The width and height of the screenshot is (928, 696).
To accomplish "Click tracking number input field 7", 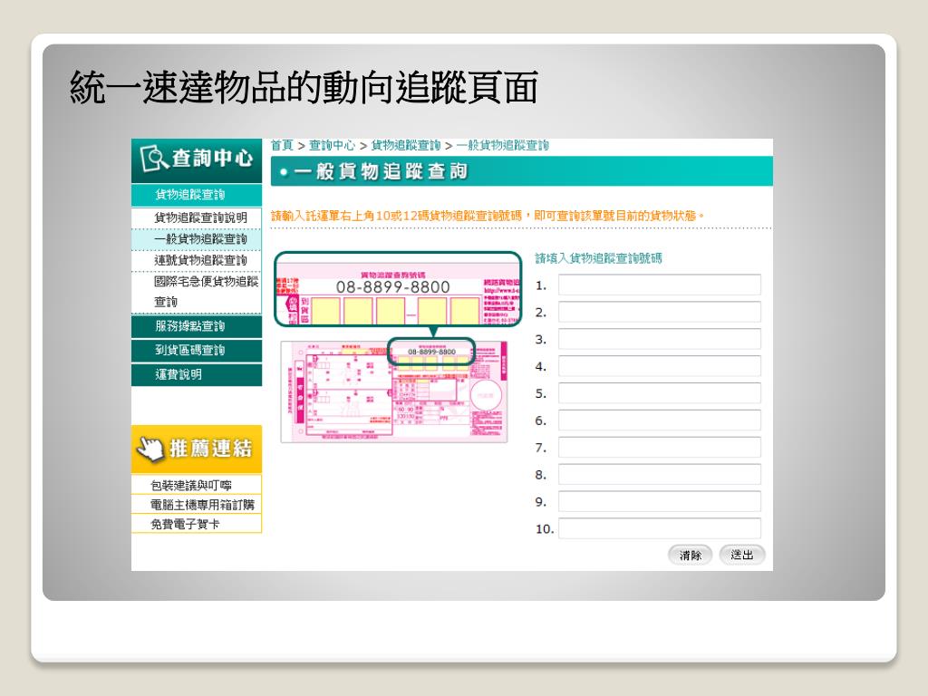I will coord(660,448).
